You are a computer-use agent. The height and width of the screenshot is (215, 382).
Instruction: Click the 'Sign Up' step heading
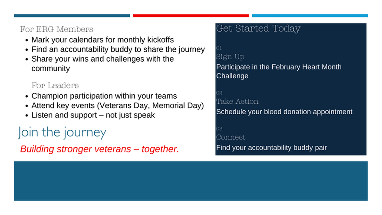(230, 57)
